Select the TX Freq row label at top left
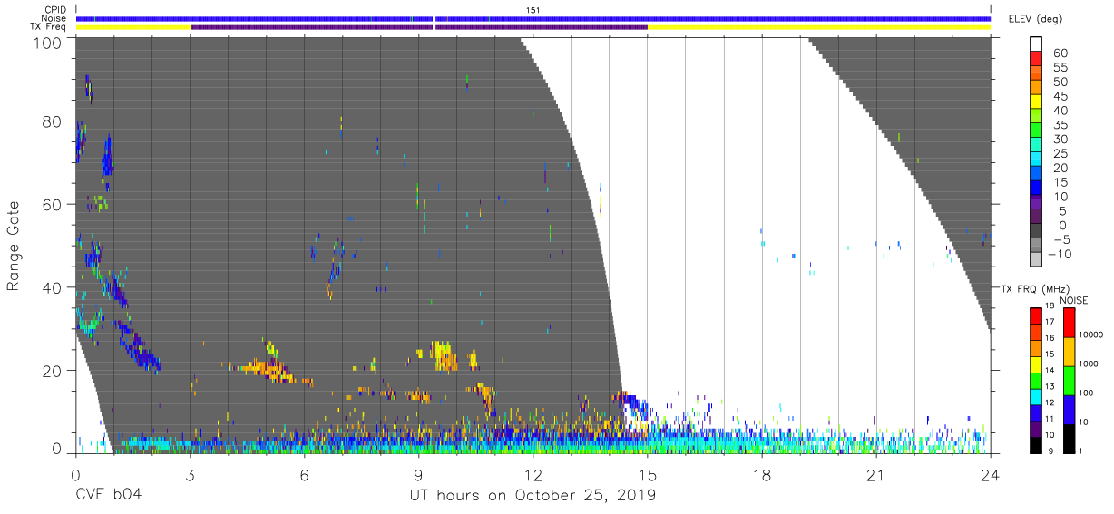The height and width of the screenshot is (514, 1114). coord(50,27)
